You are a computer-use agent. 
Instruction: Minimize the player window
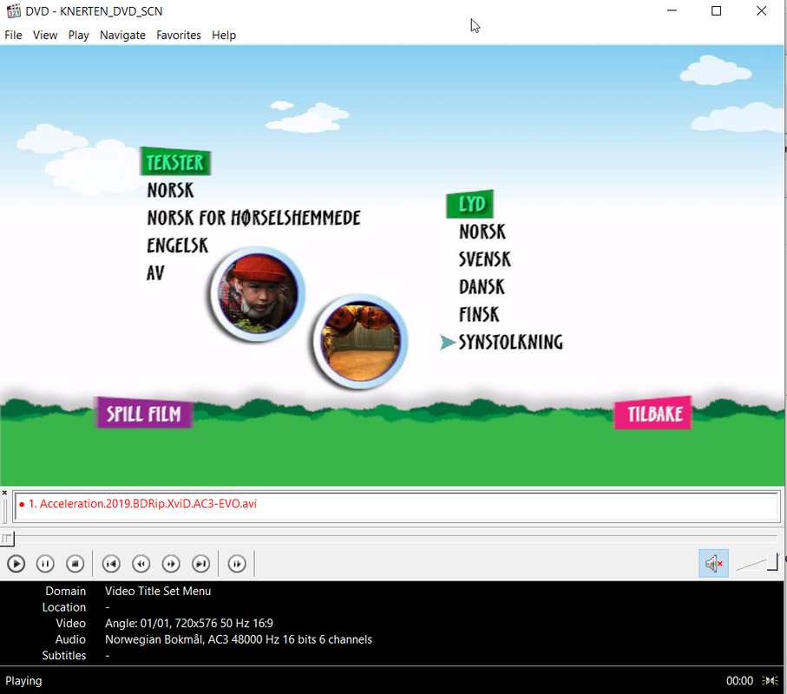tap(672, 11)
